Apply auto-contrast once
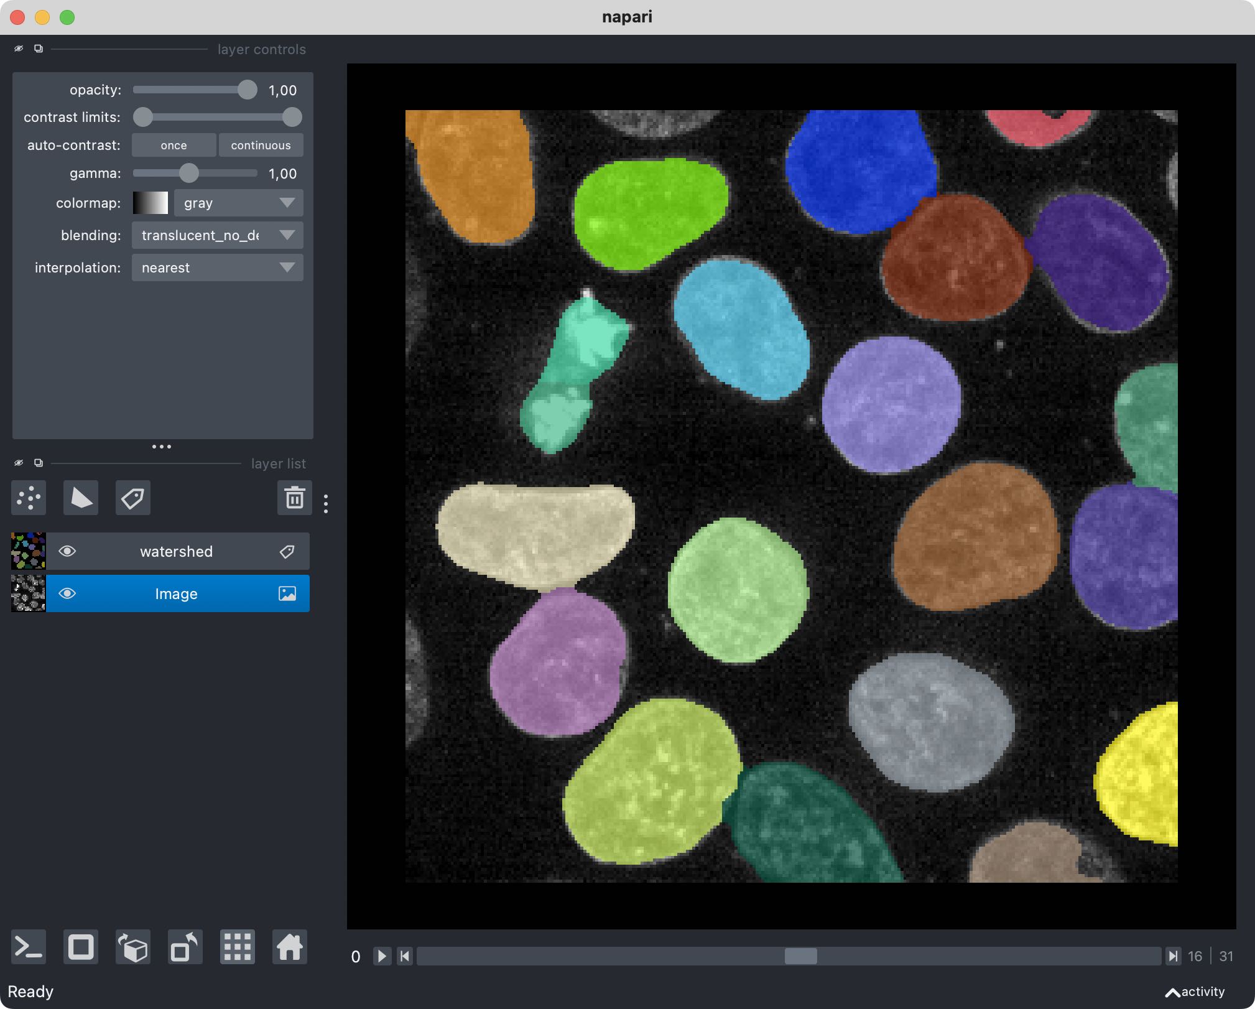The height and width of the screenshot is (1009, 1255). point(174,145)
